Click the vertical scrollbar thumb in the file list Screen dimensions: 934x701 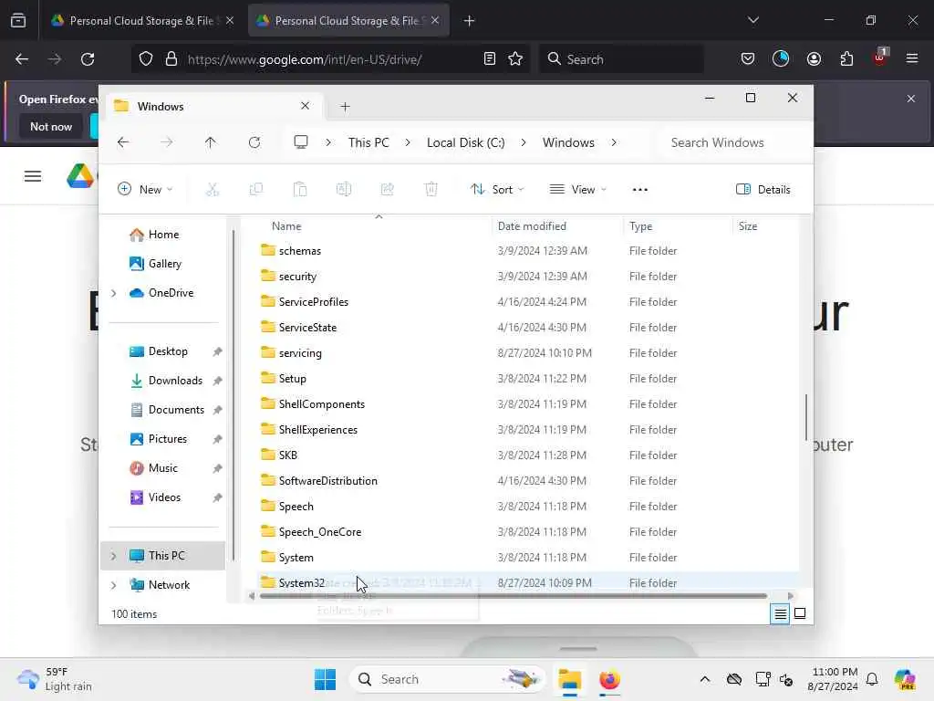[x=806, y=417]
